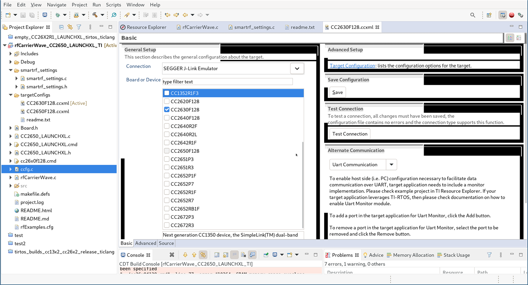
Task: Click Console scroll down arrow icon
Action: point(185,255)
